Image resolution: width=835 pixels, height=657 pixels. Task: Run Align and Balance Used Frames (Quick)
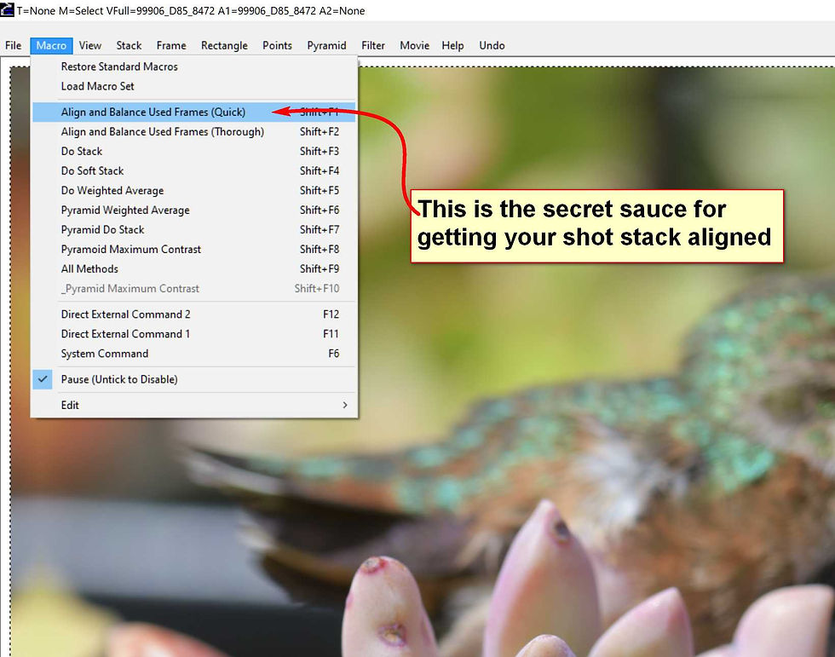pyautogui.click(x=194, y=112)
